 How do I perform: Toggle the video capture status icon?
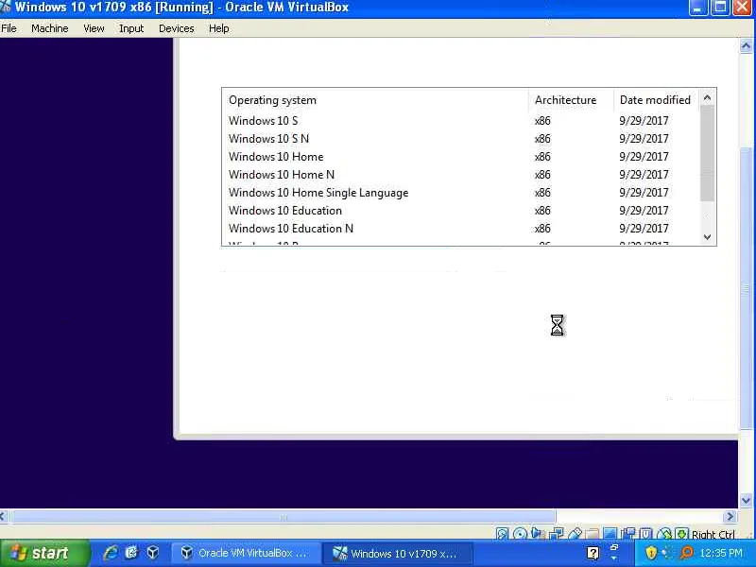click(x=628, y=534)
